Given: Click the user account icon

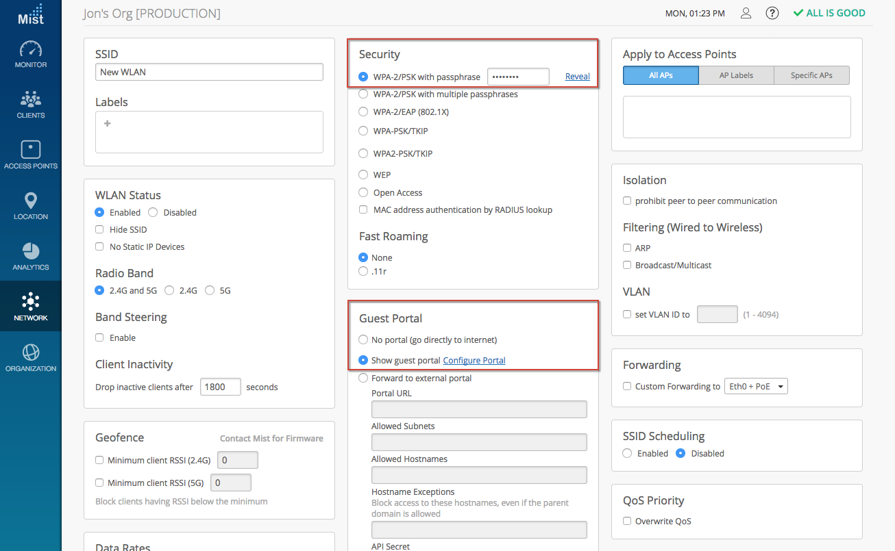Looking at the screenshot, I should (x=746, y=13).
